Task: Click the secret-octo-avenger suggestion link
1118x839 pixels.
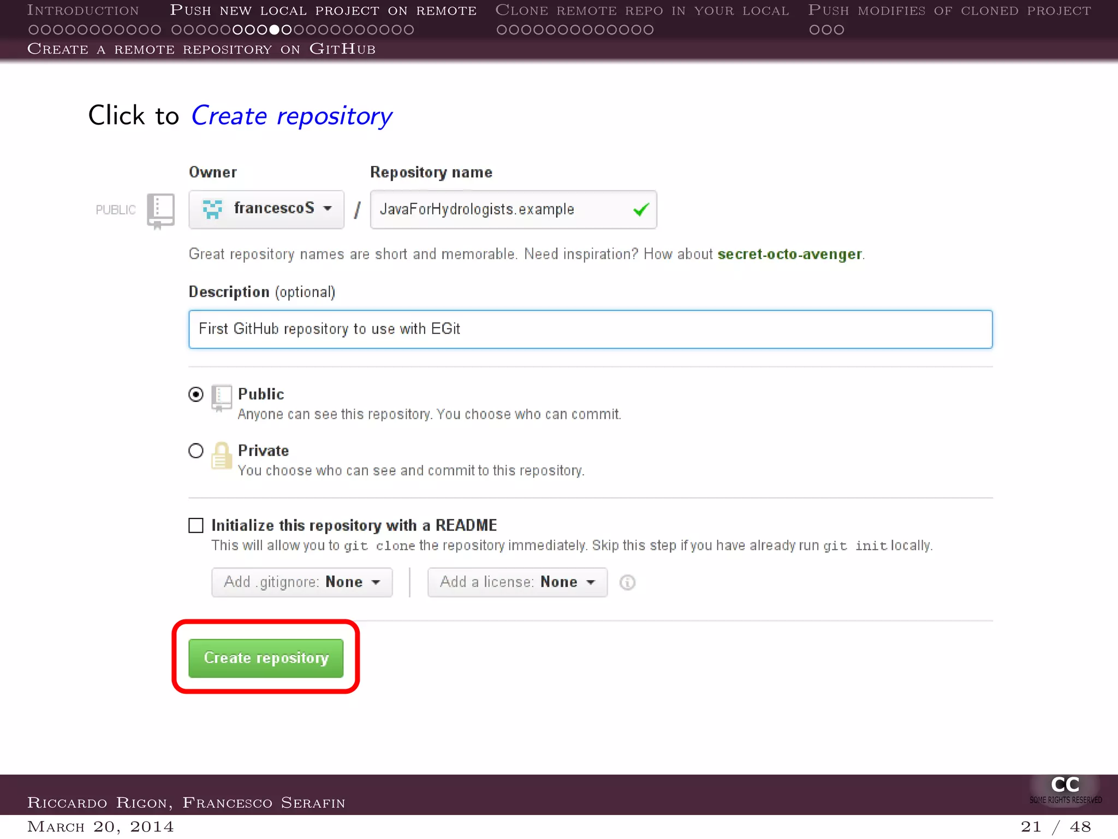Action: (789, 254)
